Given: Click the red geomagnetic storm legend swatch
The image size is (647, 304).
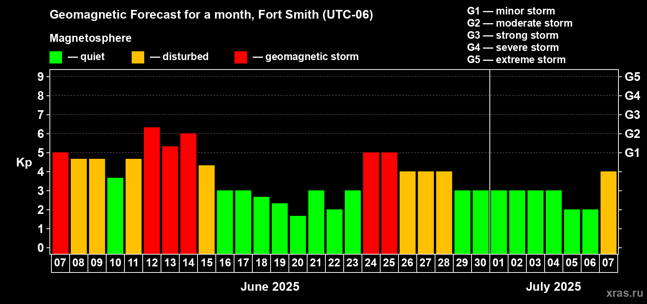Looking at the screenshot, I should (241, 57).
